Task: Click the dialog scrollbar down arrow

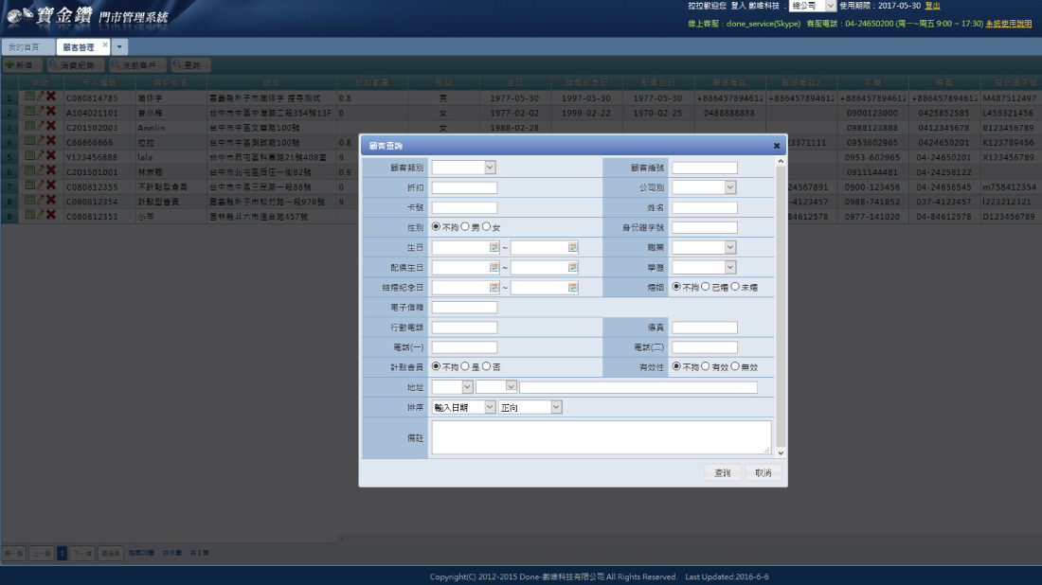Action: click(781, 452)
